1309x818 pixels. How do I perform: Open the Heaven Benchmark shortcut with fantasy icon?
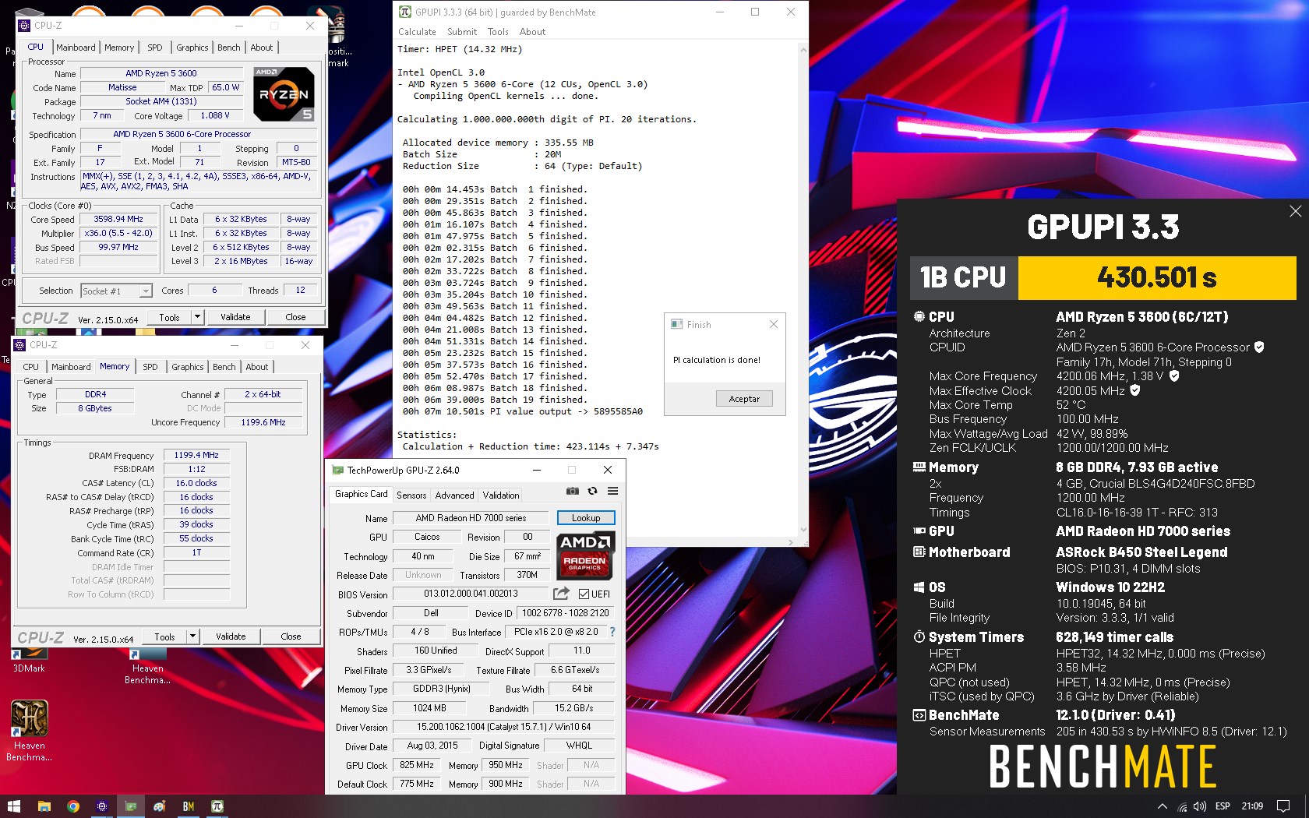30,730
